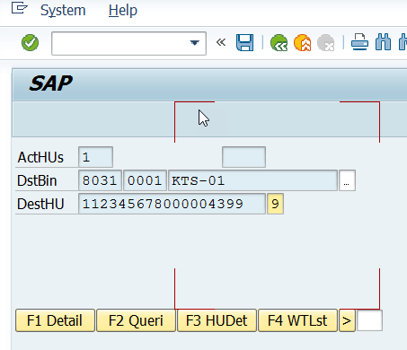This screenshot has height=350, width=407.
Task: Click the grey Cancel icon
Action: click(326, 43)
